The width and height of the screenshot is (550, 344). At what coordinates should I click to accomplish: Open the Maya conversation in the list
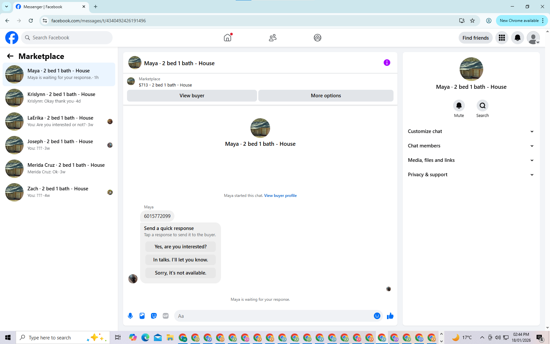coord(59,74)
